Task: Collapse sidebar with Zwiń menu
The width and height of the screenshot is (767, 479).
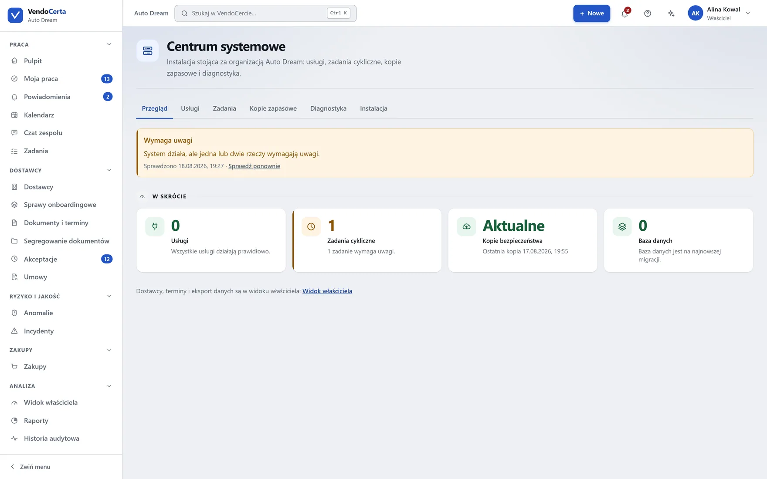Action: (31, 467)
